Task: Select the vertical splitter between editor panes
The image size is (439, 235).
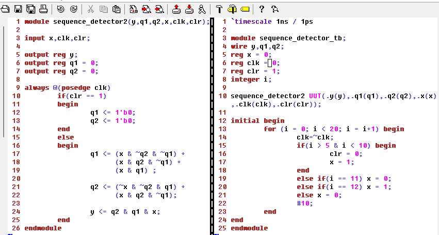Action: (x=212, y=124)
